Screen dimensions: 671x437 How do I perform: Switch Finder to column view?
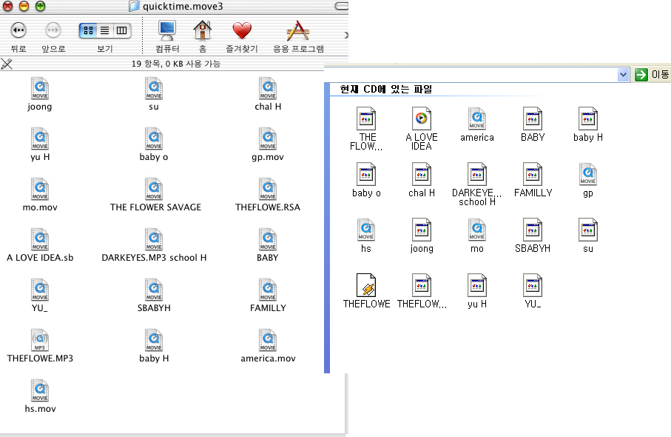[x=121, y=30]
